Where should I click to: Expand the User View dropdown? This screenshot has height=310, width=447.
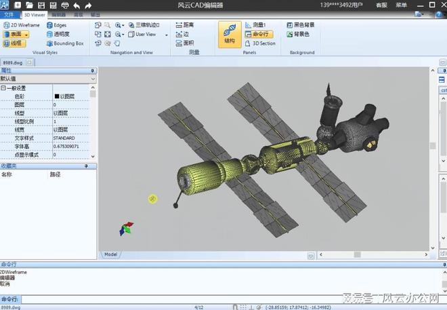coord(146,34)
